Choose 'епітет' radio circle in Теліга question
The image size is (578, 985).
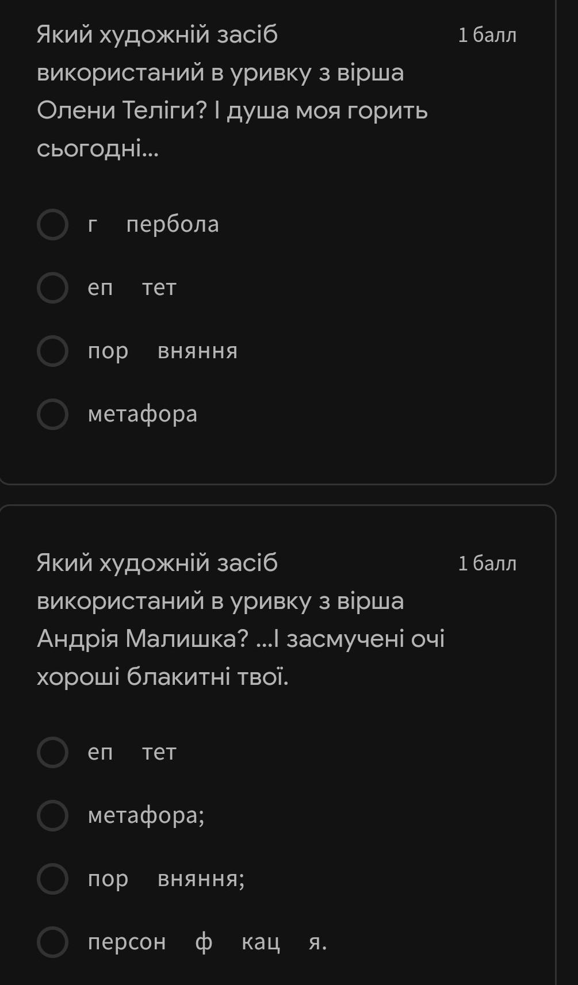coord(53,288)
